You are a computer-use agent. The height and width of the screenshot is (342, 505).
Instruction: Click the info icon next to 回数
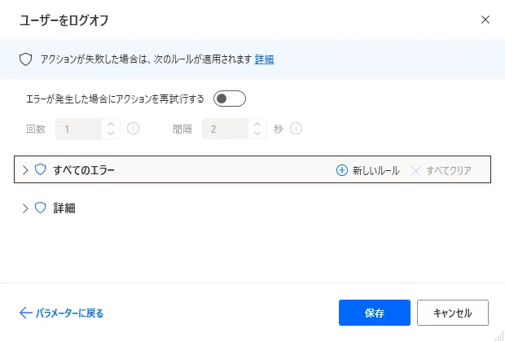pos(134,129)
